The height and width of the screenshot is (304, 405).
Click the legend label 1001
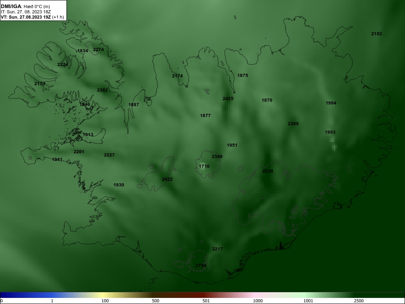pos(308,301)
